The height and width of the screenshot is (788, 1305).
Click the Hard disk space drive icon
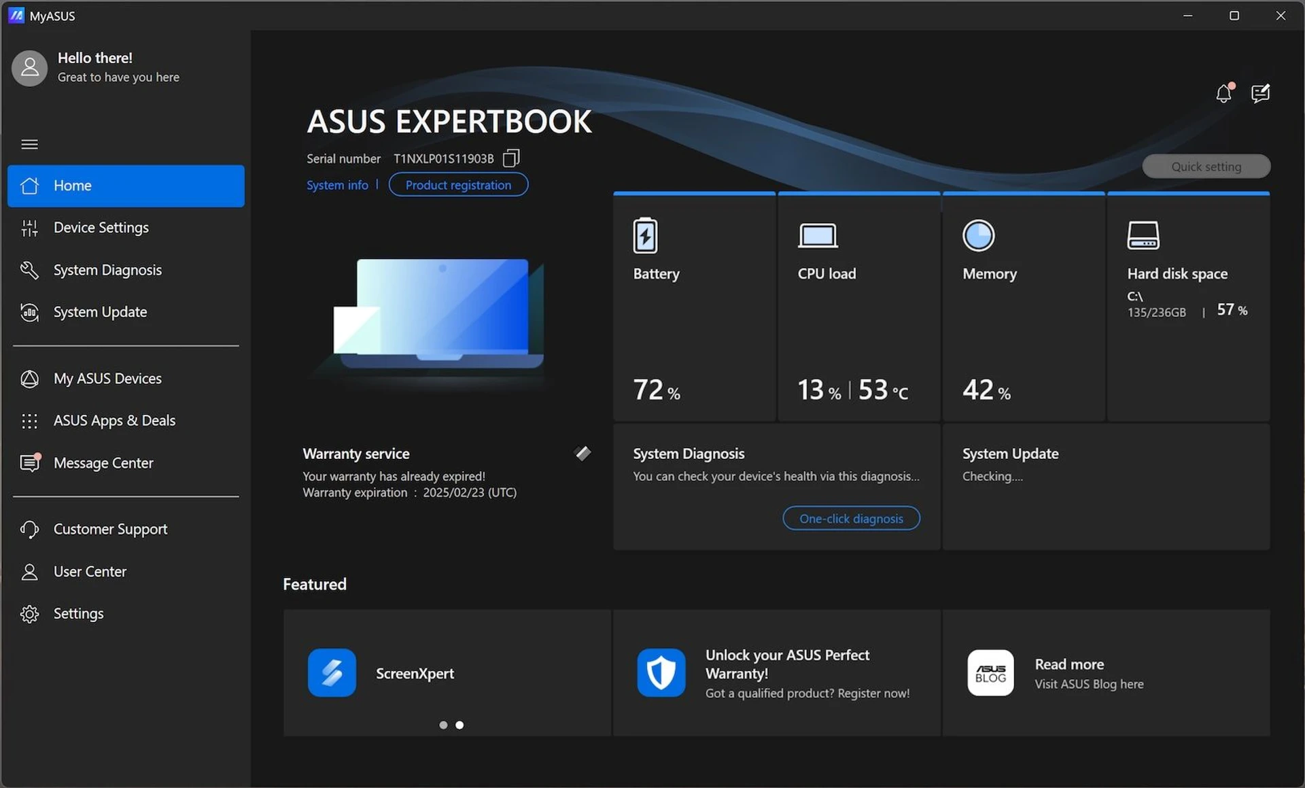1143,235
